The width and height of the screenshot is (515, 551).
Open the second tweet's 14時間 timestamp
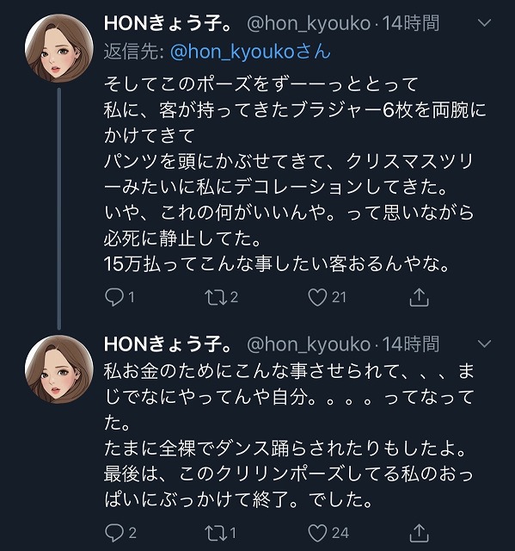click(x=410, y=344)
